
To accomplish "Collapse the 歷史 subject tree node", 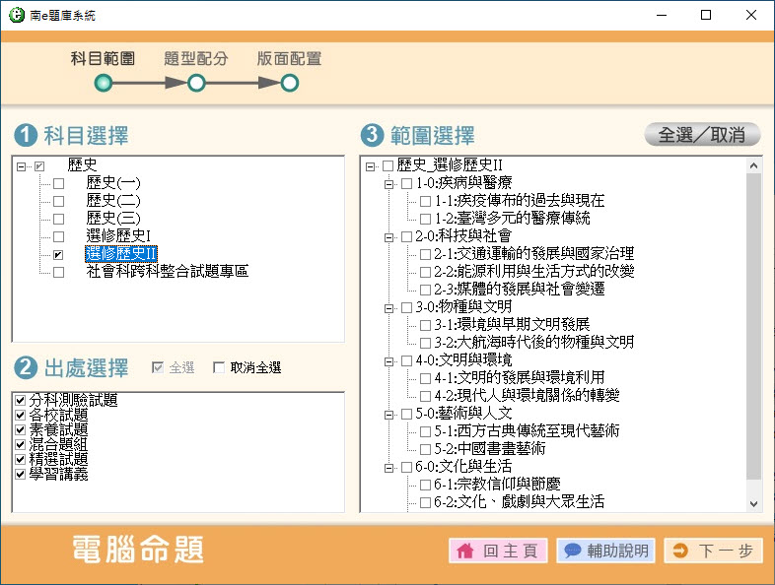I will pos(22,165).
